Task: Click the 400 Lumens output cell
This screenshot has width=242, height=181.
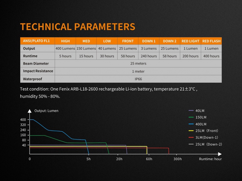Action: 65,48
